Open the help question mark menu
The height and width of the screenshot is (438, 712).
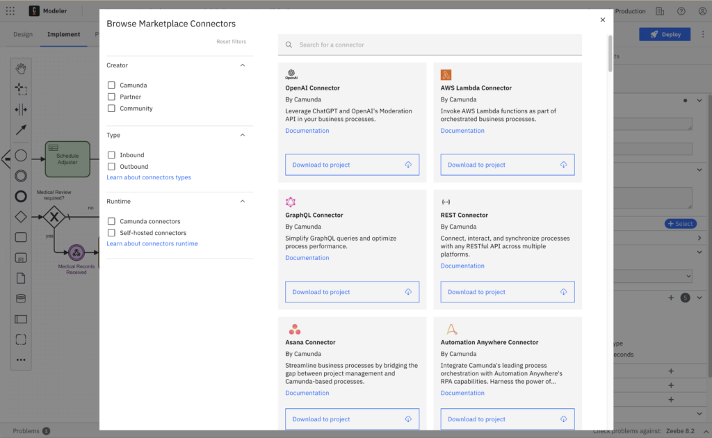(x=681, y=11)
